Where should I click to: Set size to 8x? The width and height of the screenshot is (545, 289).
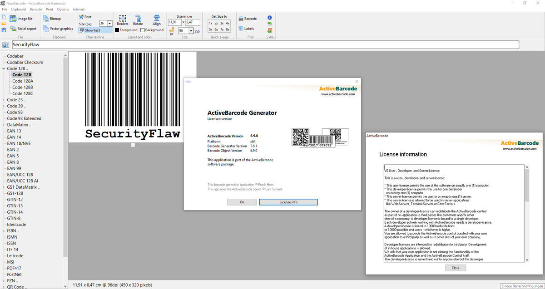(x=228, y=29)
